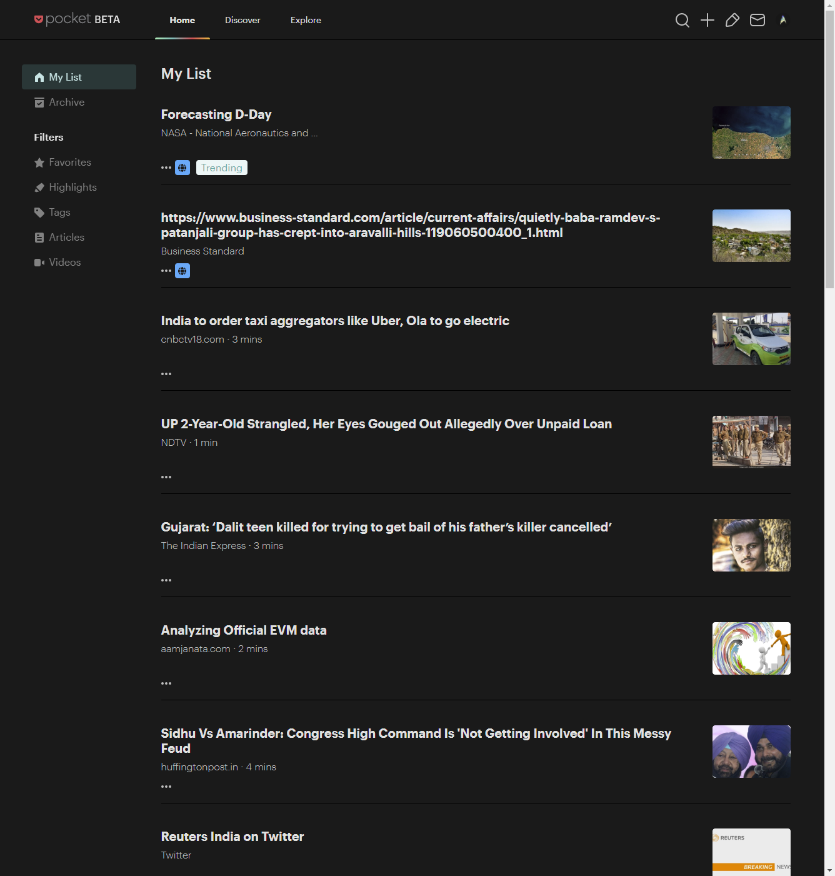Image resolution: width=835 pixels, height=876 pixels.
Task: Click the 'huffingtonpost.in · 4 mins' text
Action: (x=218, y=767)
